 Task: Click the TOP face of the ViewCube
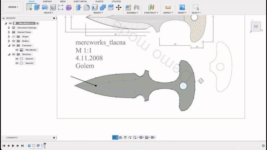coord(256,27)
